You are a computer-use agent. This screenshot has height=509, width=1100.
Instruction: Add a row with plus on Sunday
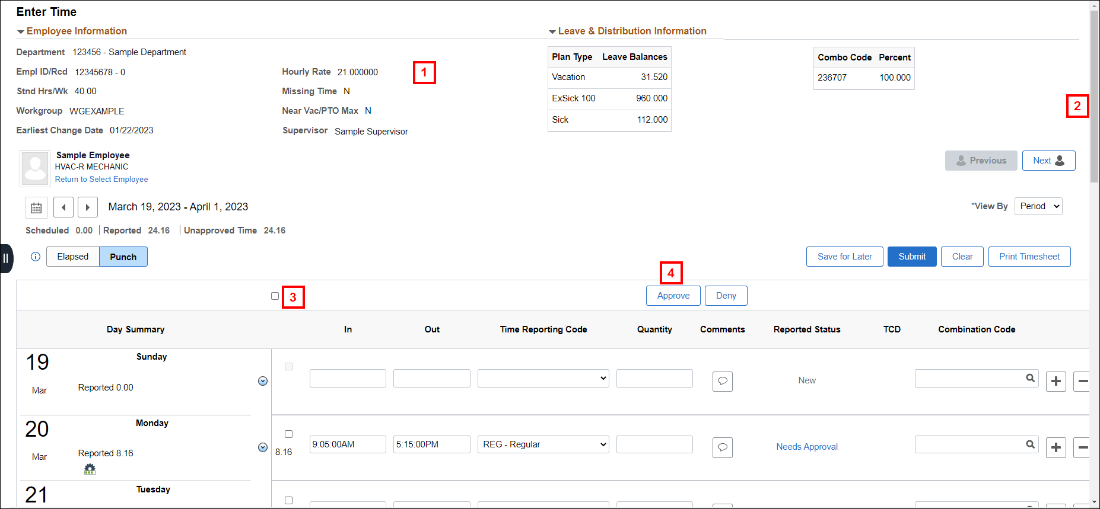coord(1056,381)
